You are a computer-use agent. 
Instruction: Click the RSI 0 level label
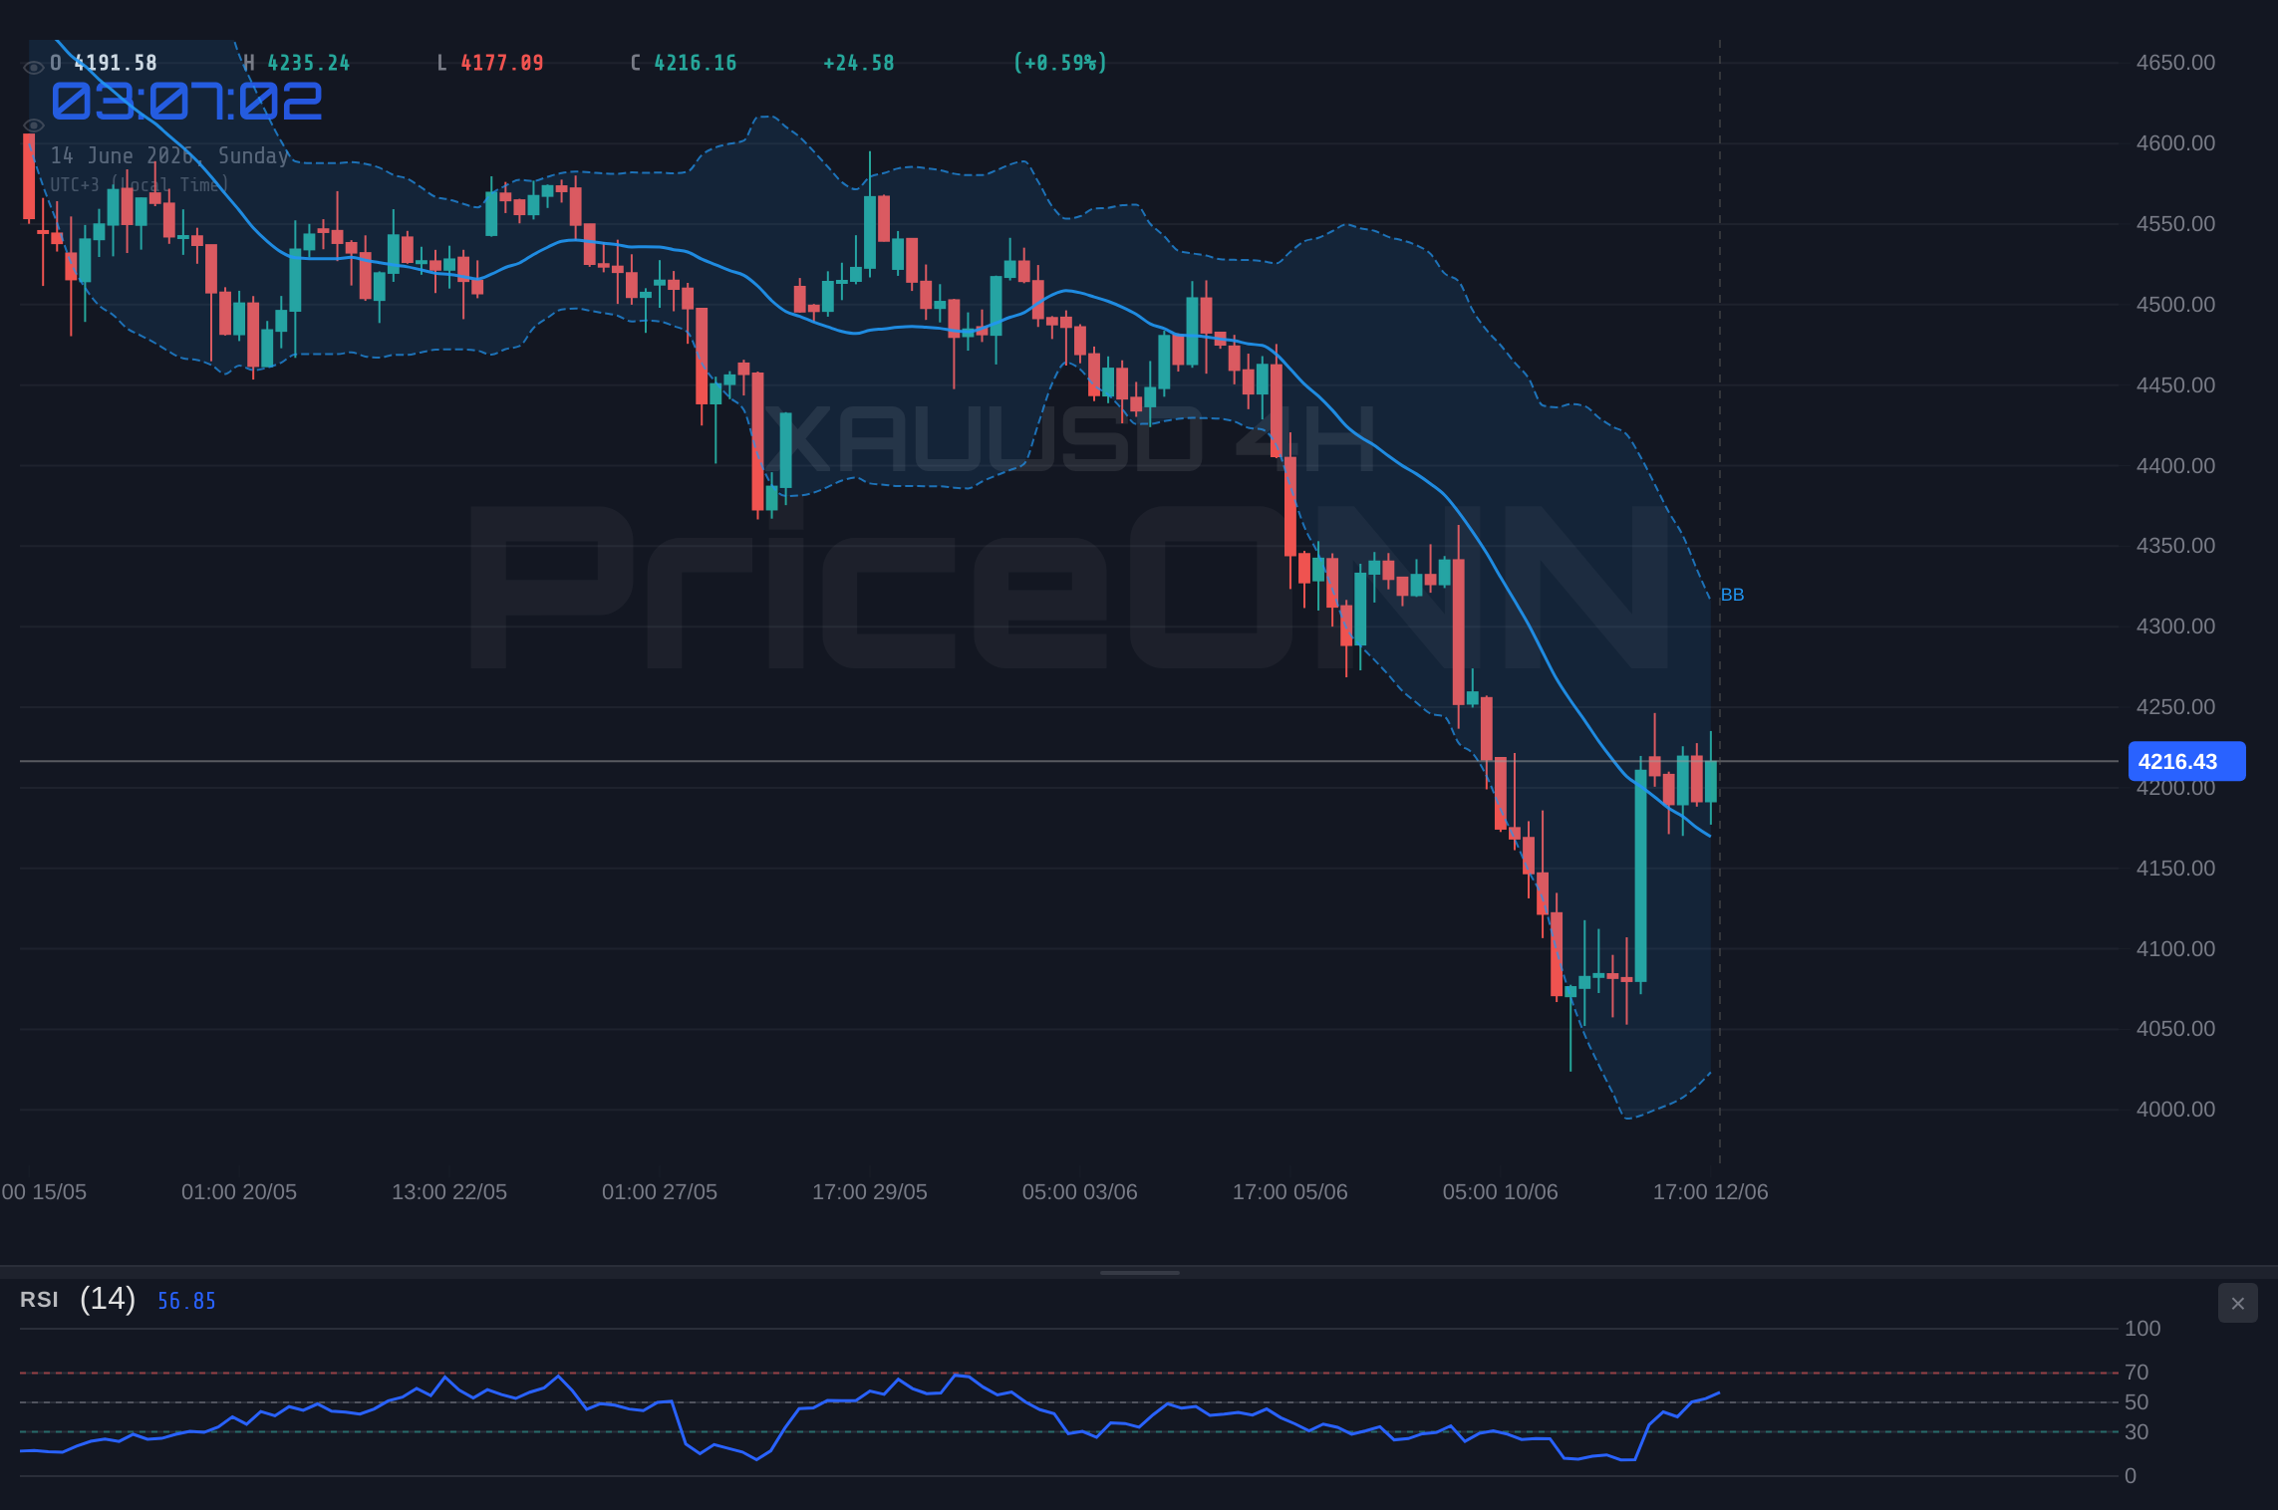click(2131, 1476)
